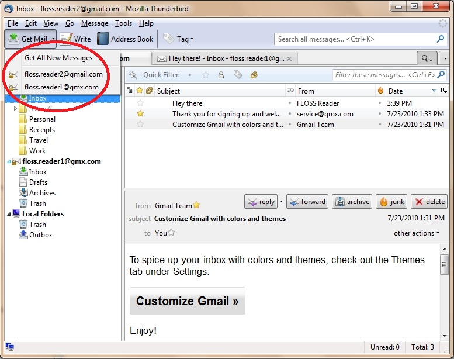Image resolution: width=454 pixels, height=359 pixels.
Task: Open the Travel folder
Action: click(x=33, y=140)
